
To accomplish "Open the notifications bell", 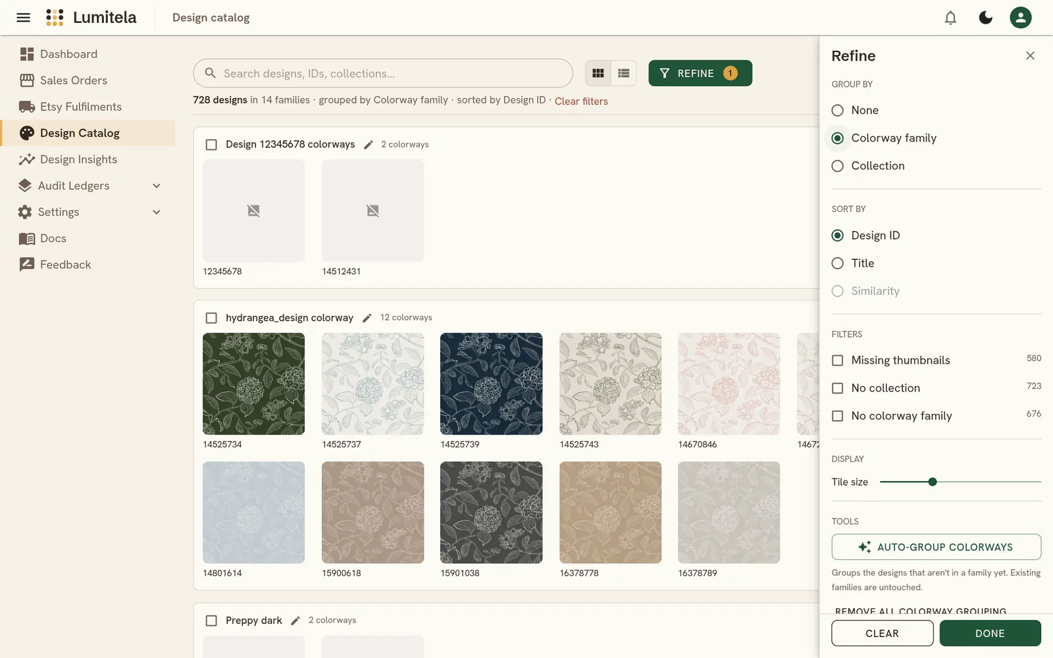I will (950, 18).
